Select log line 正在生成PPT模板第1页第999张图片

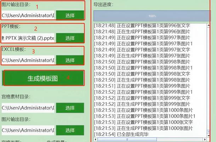(x=142, y=104)
